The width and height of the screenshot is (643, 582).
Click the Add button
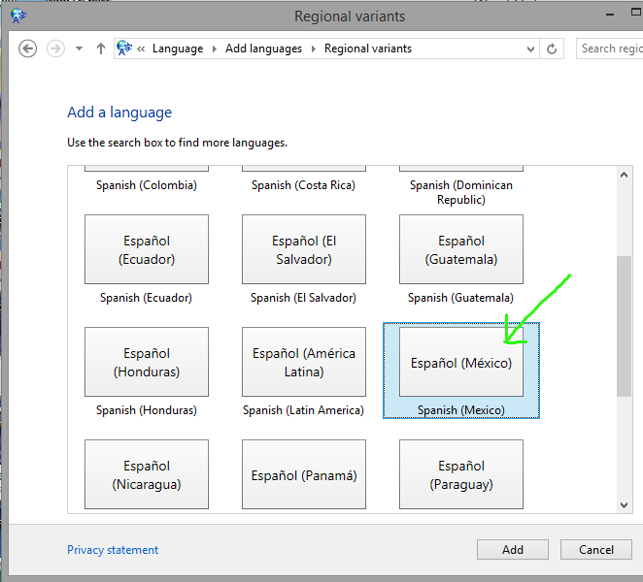point(513,550)
